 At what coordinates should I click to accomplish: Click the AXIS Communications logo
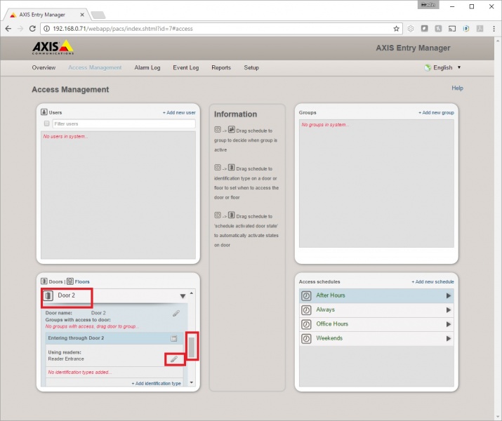click(53, 47)
